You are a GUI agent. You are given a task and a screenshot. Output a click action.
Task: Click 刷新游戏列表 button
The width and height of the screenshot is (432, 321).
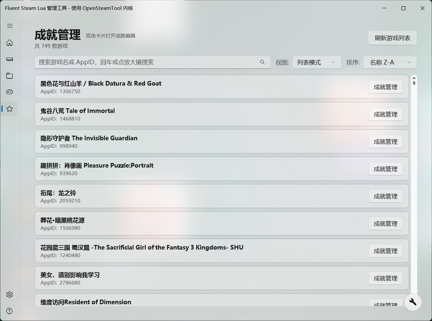[392, 38]
